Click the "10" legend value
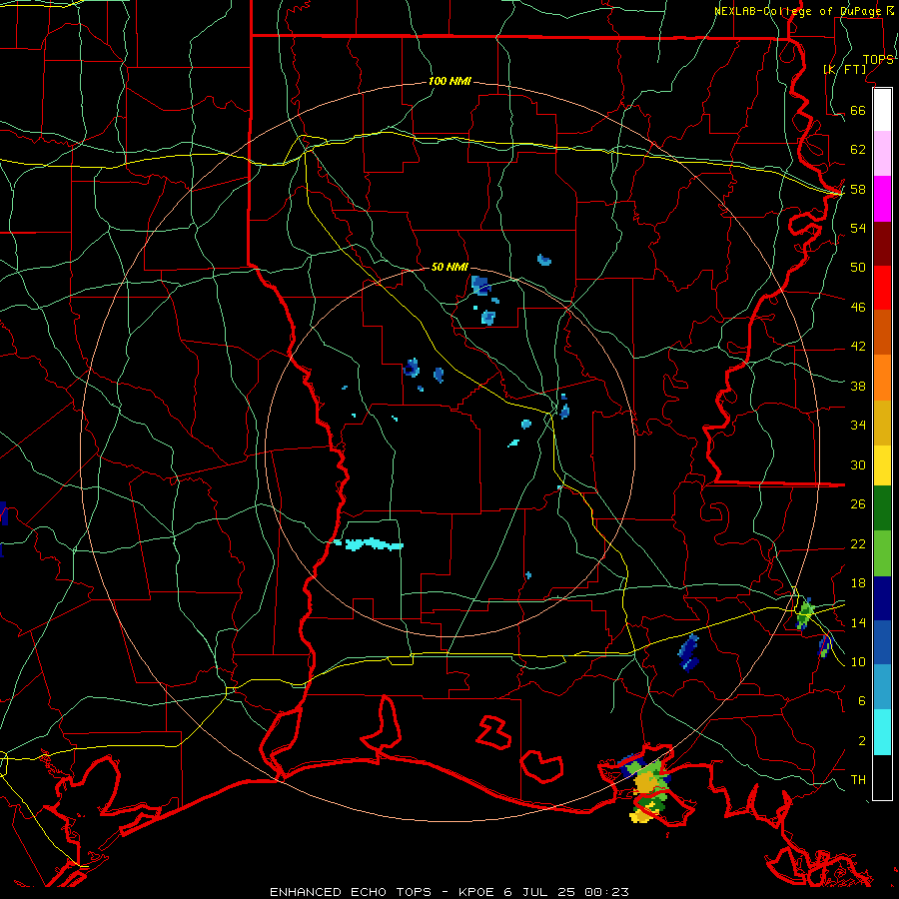The height and width of the screenshot is (899, 899). [858, 662]
